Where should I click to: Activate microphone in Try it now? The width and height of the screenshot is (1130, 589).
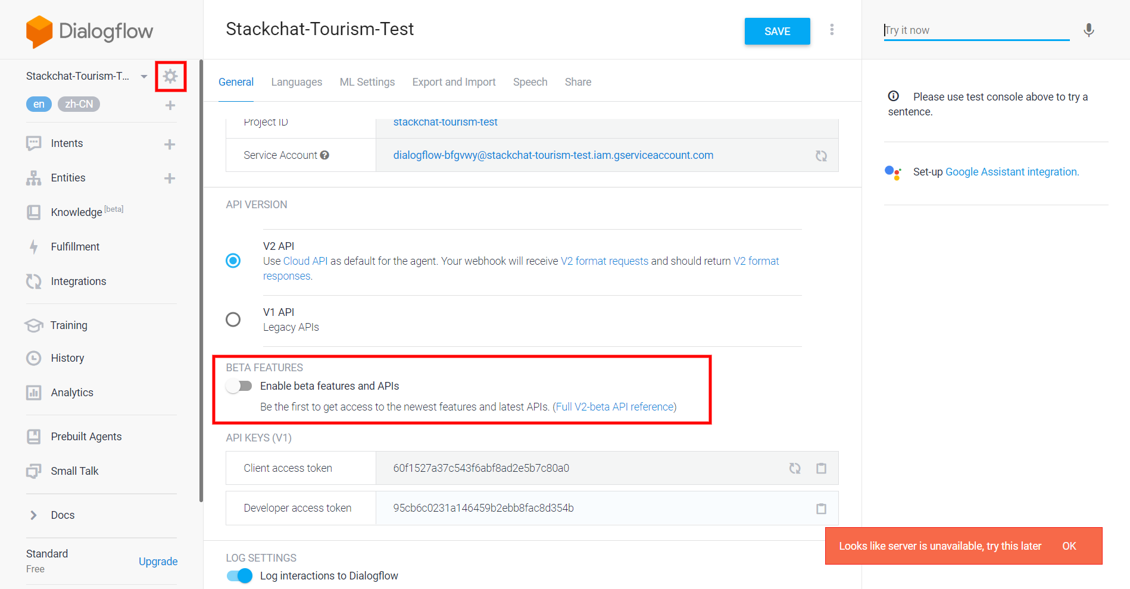(x=1089, y=30)
